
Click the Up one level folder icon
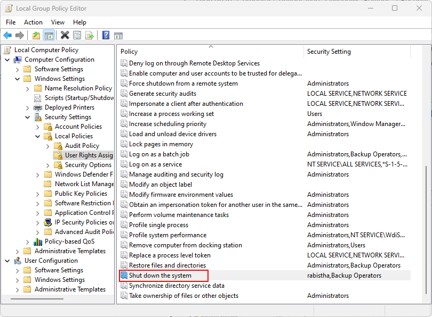click(x=36, y=35)
